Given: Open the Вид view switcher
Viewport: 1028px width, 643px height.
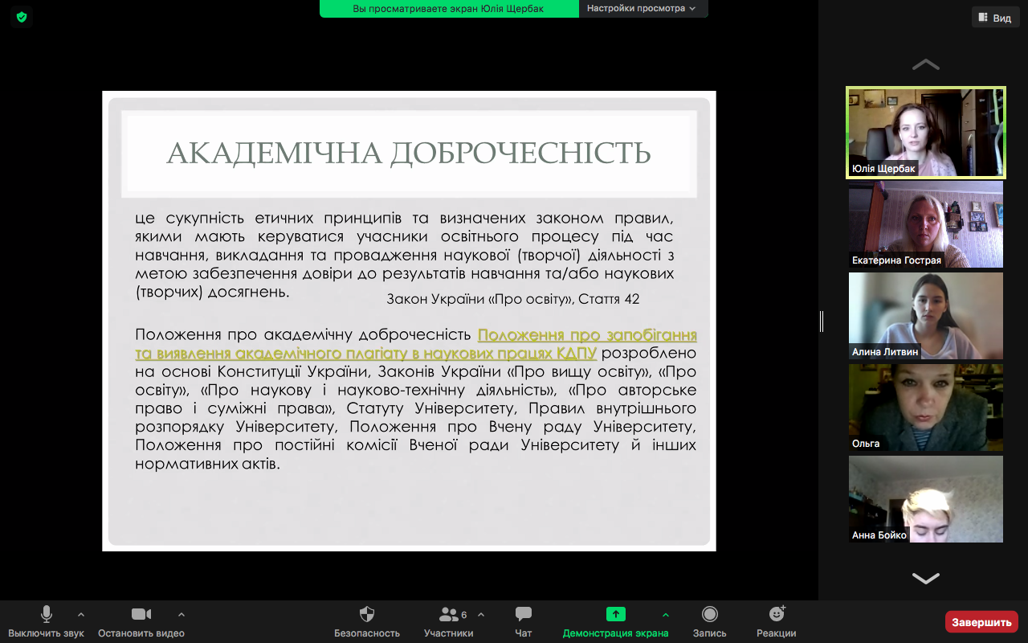Looking at the screenshot, I should click(x=995, y=17).
